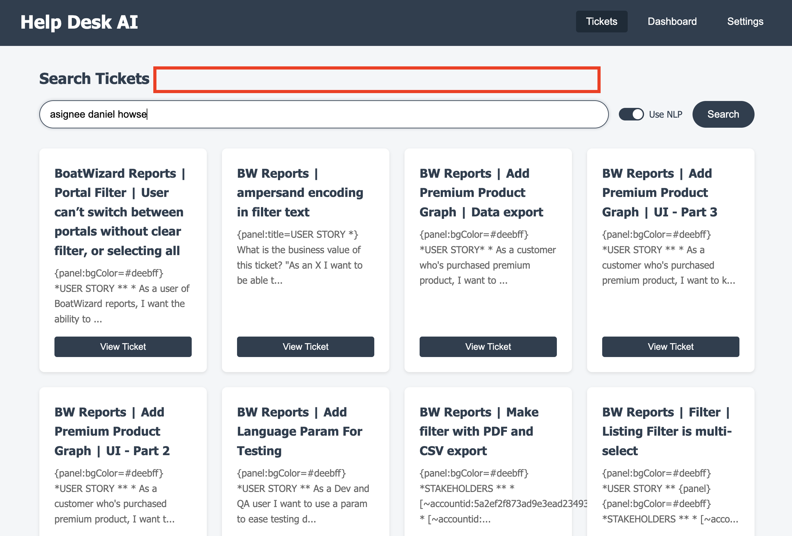Open the Tickets nav tab
The width and height of the screenshot is (792, 536).
601,21
